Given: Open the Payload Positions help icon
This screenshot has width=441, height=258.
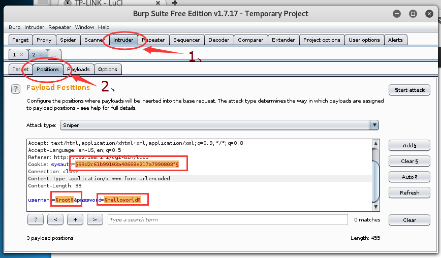Looking at the screenshot, I should click(x=16, y=89).
